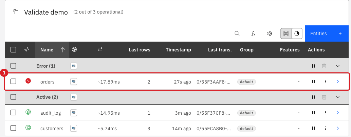The width and height of the screenshot is (351, 137).
Task: Click the default group tag for orders
Action: pos(246,82)
